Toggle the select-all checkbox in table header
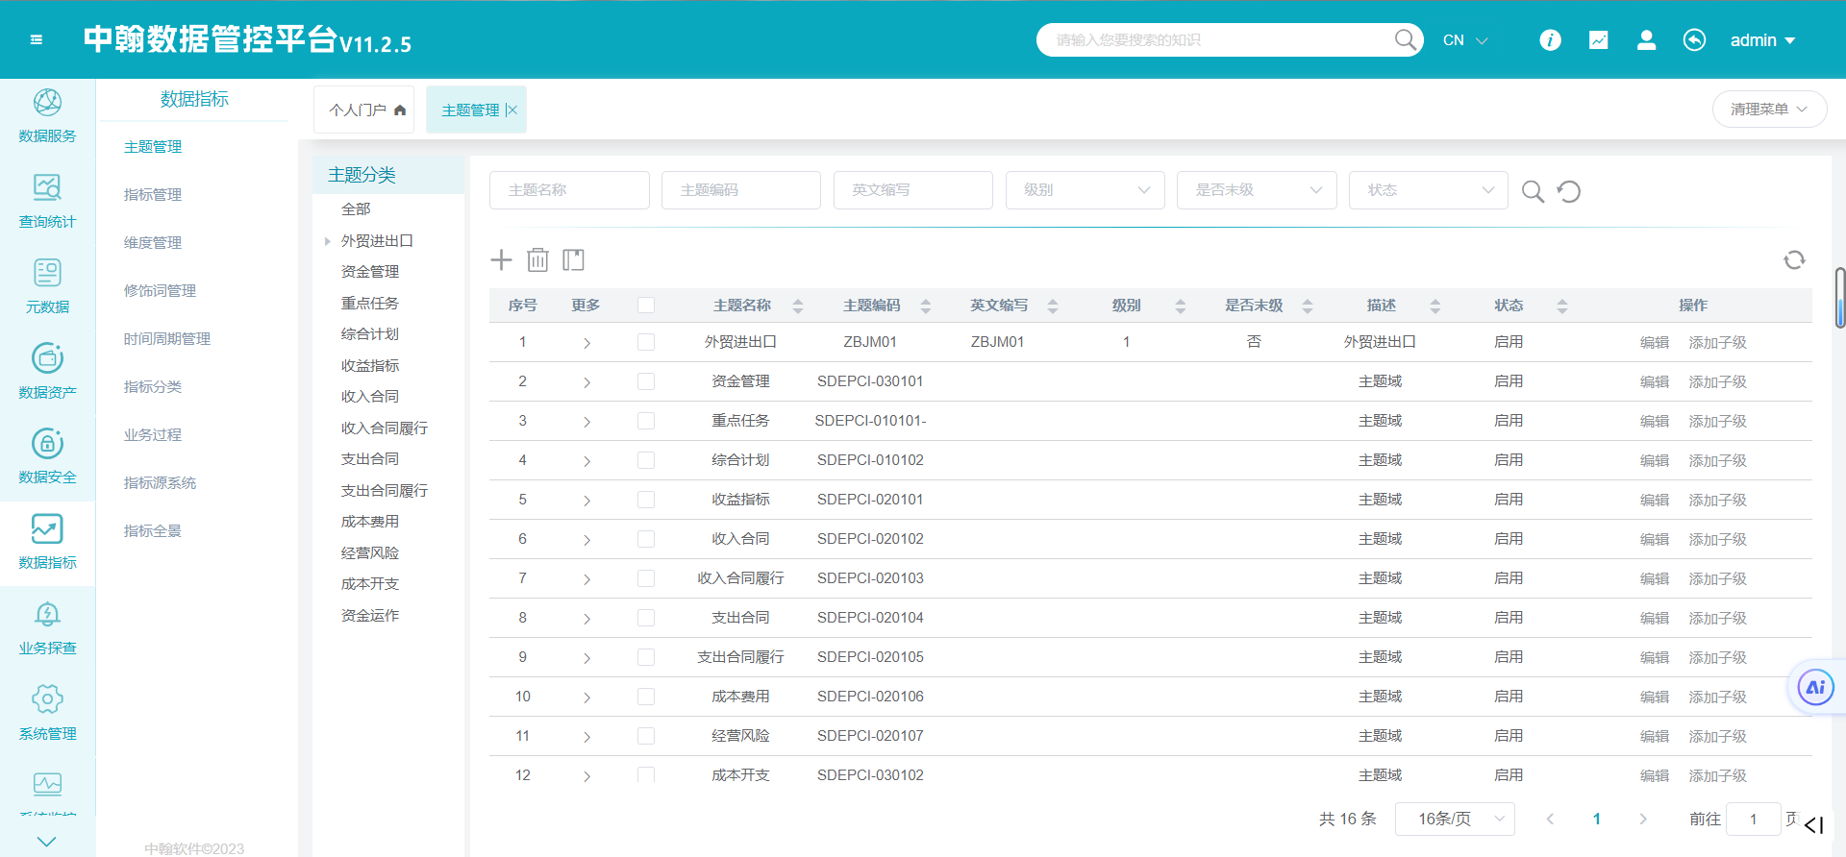1846x857 pixels. click(646, 305)
